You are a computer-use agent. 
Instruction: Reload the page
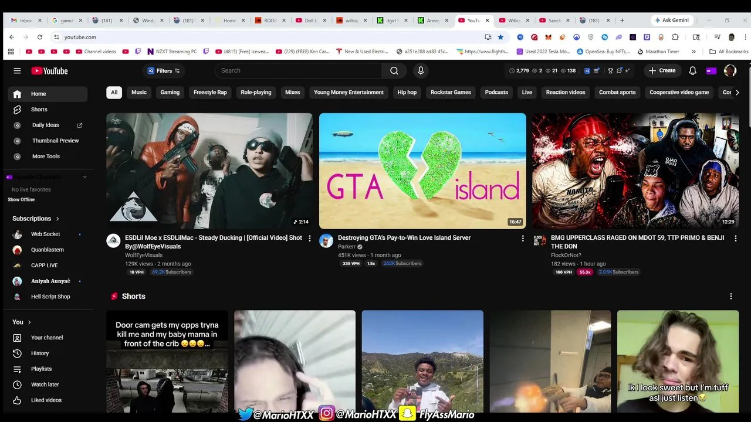(40, 37)
